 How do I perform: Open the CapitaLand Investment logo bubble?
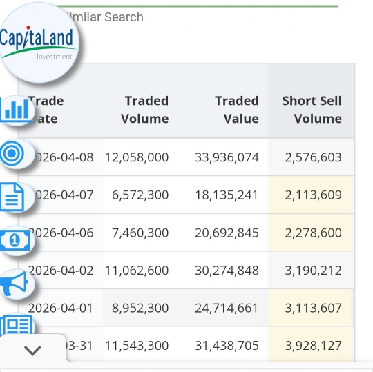click(x=39, y=43)
